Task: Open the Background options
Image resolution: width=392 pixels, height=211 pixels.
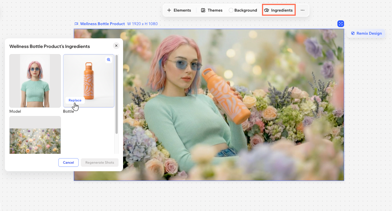Action: tap(243, 10)
